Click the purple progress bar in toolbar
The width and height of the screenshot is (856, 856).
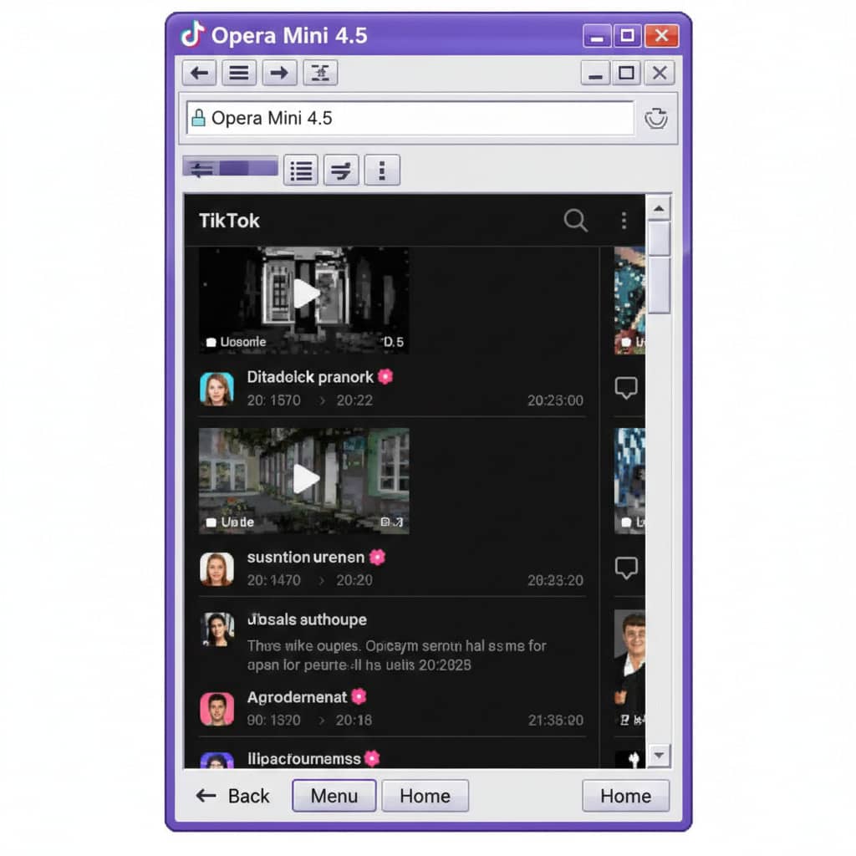pos(231,169)
